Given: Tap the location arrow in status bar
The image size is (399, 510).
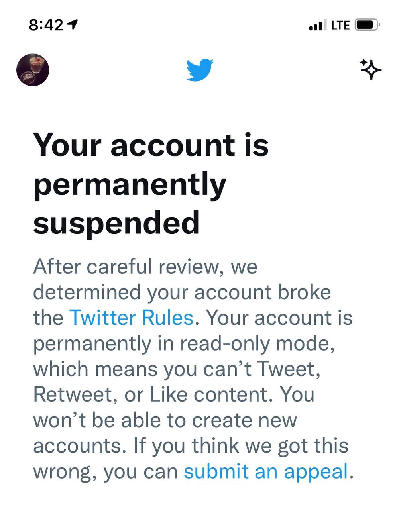Looking at the screenshot, I should pyautogui.click(x=72, y=25).
